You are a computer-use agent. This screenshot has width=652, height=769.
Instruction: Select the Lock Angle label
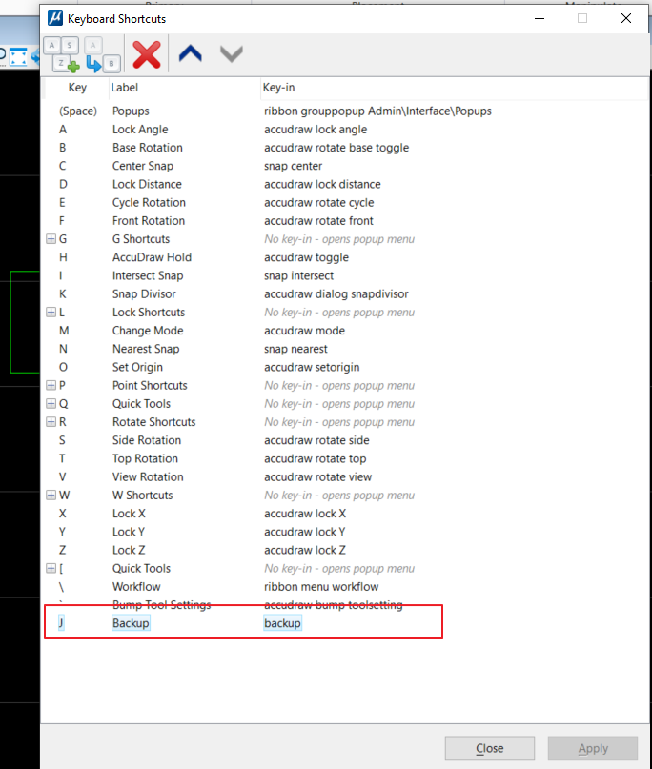[140, 130]
